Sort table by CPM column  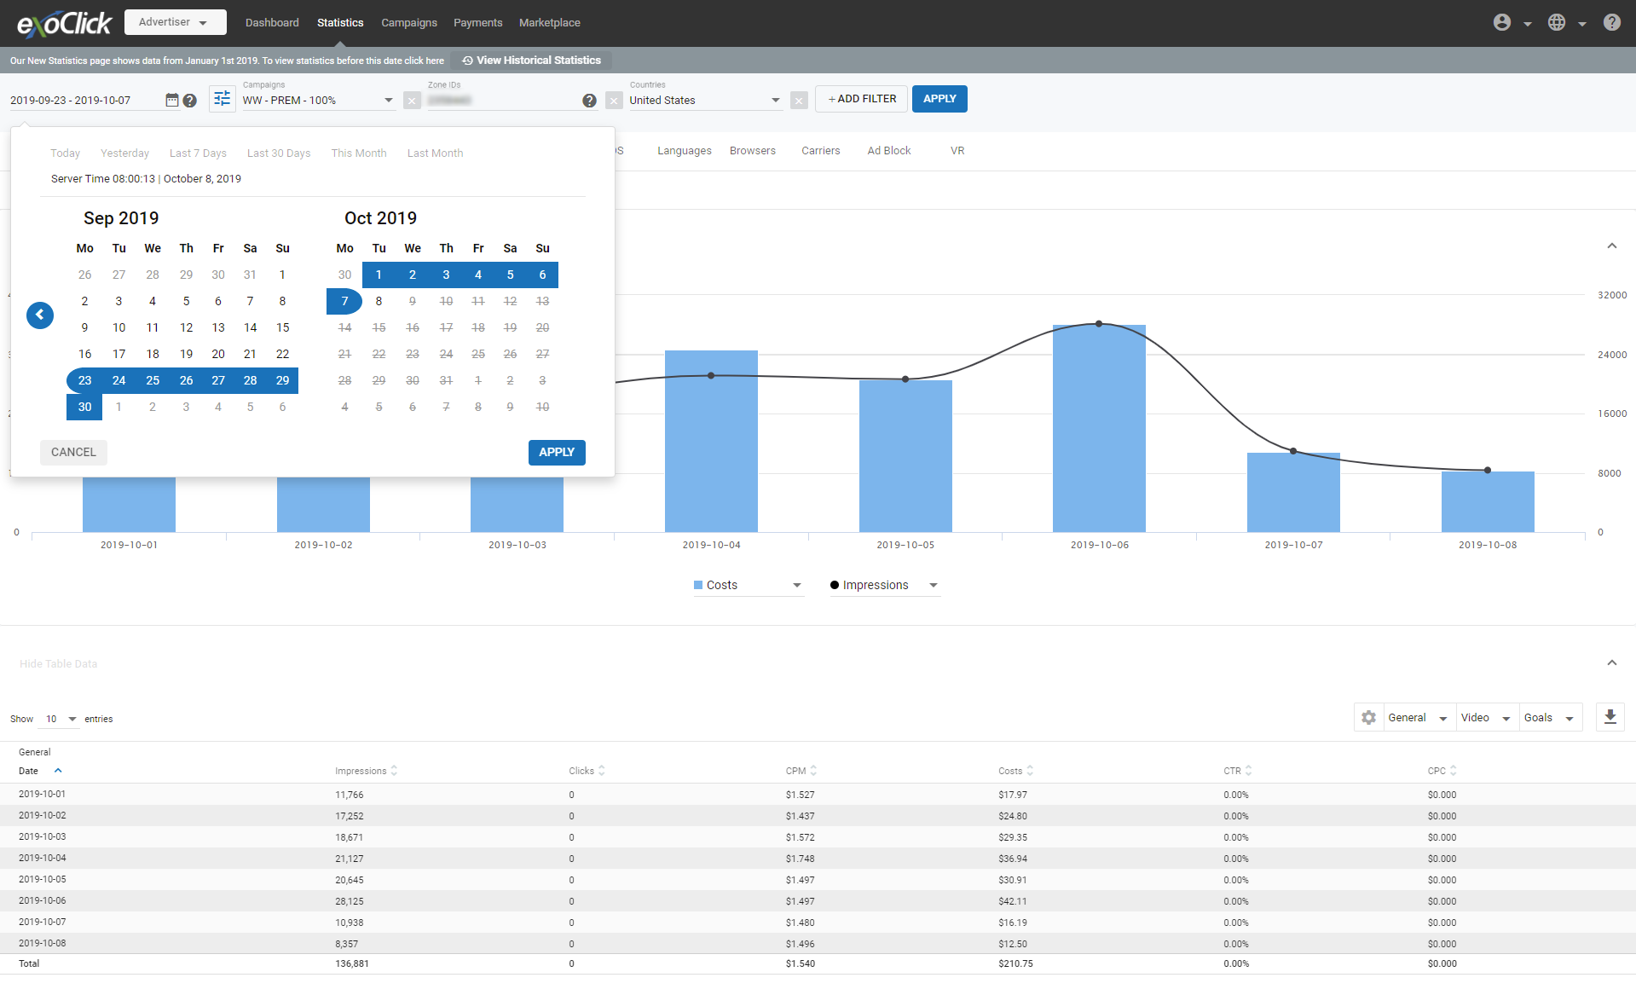801,771
